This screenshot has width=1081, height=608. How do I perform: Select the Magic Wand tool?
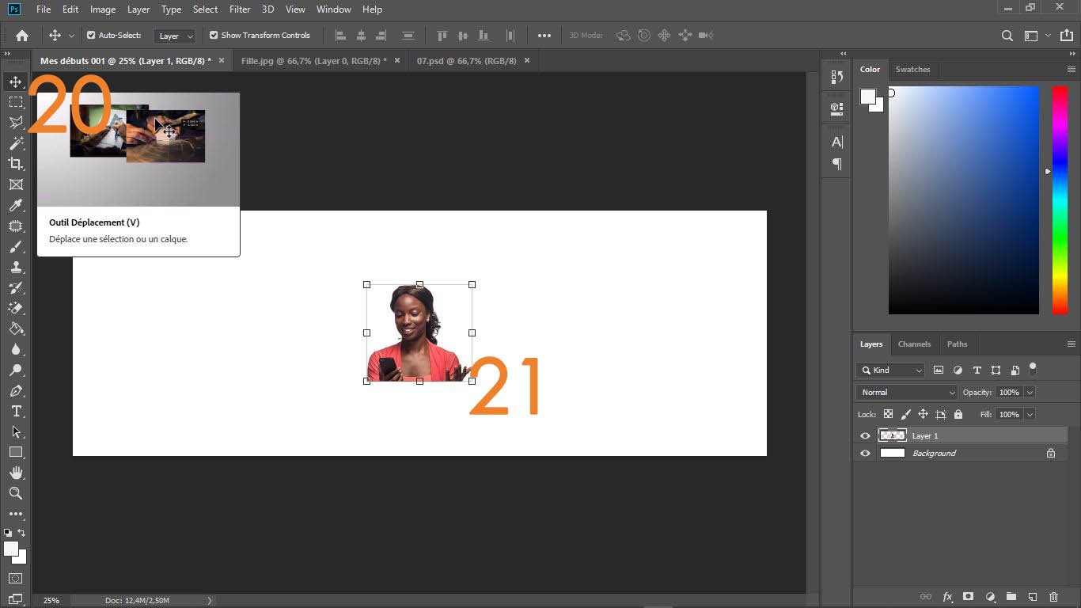point(16,143)
